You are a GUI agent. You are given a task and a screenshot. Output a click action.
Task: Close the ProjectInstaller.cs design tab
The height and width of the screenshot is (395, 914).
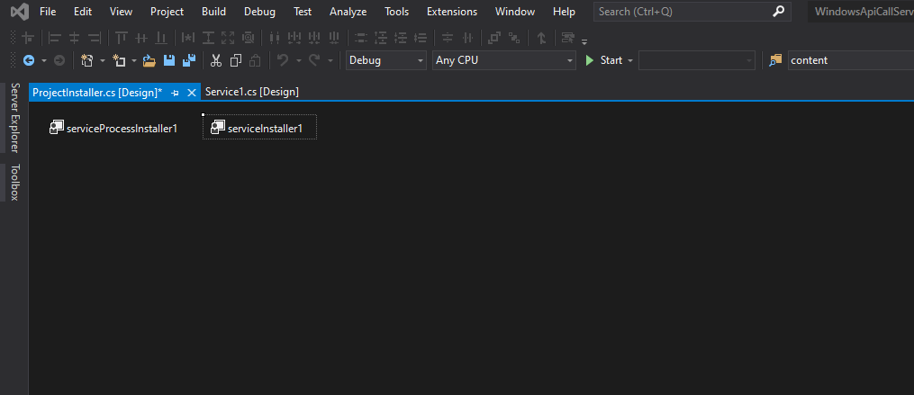point(191,92)
